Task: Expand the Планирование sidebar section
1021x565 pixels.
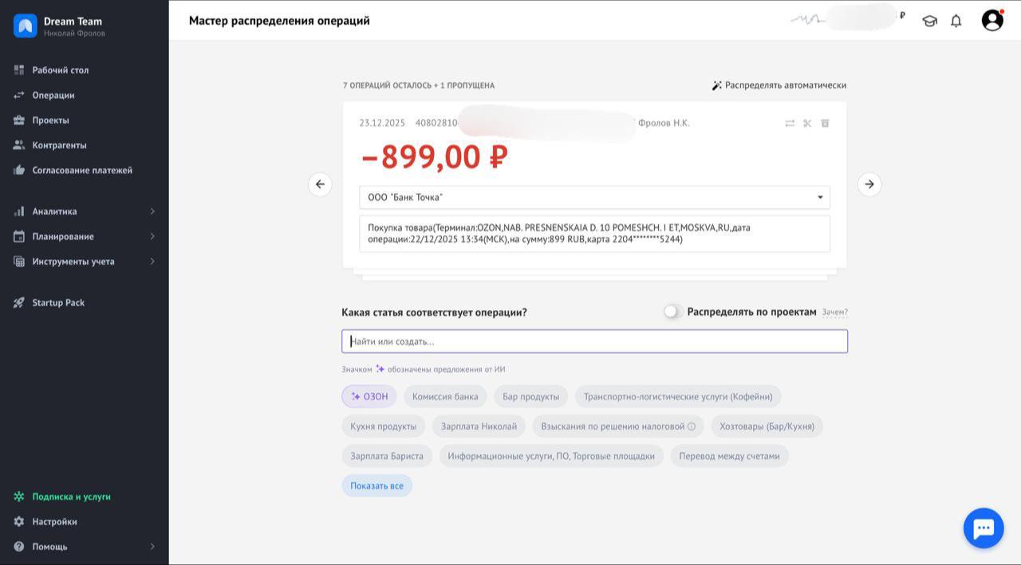Action: coord(84,237)
